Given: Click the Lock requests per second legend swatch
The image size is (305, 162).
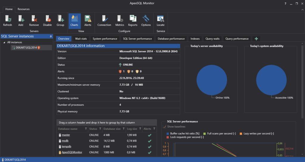Looking at the screenshot, I should [168, 137].
